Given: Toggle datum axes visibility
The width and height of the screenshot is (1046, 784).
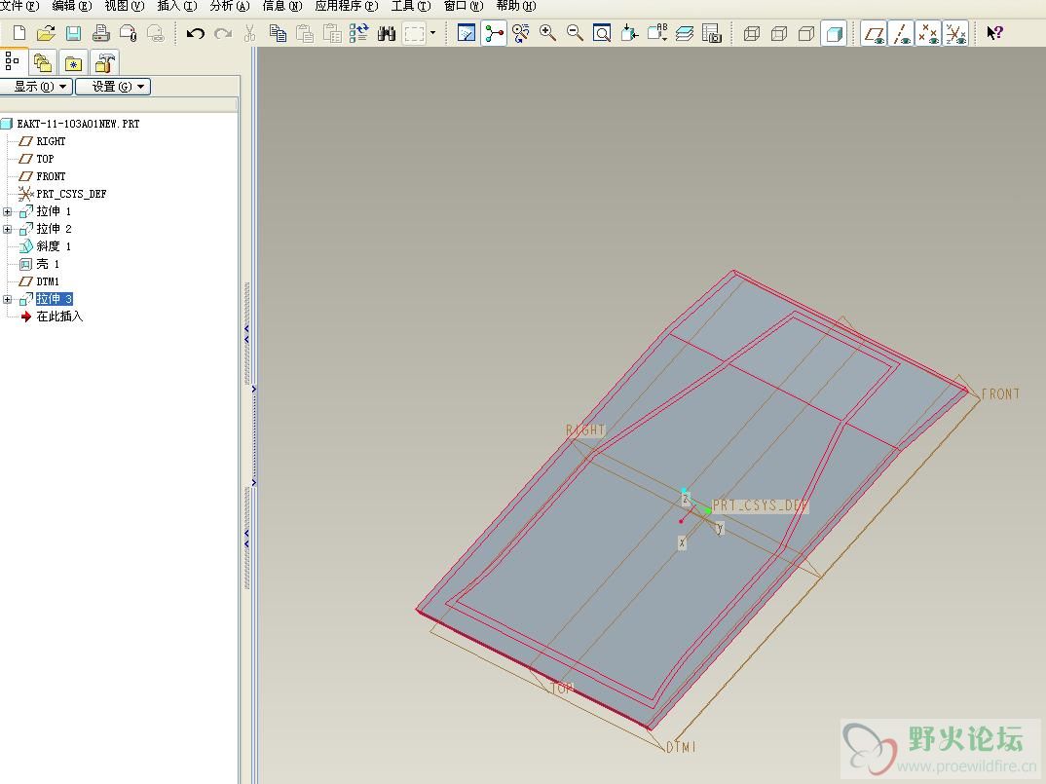Looking at the screenshot, I should [x=901, y=33].
